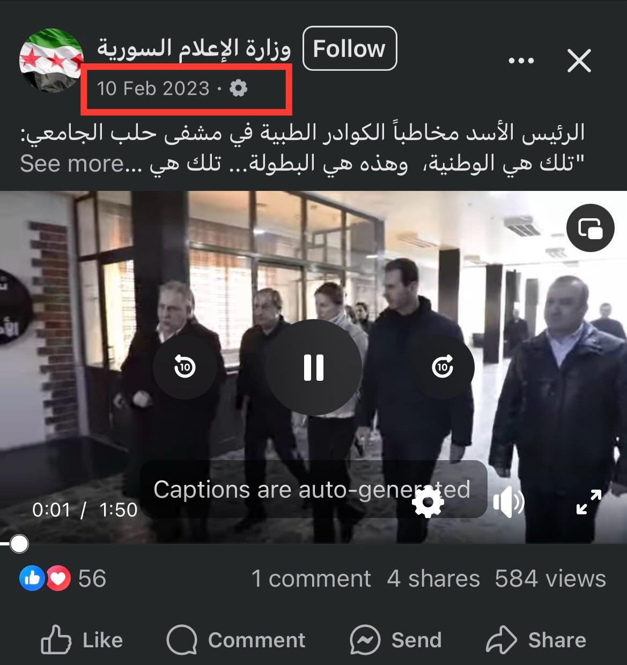Pause the video playback
Viewport: 627px width, 665px height.
point(314,367)
